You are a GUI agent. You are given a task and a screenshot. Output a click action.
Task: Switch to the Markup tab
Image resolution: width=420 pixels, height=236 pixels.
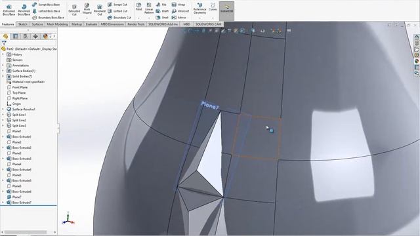tap(77, 24)
